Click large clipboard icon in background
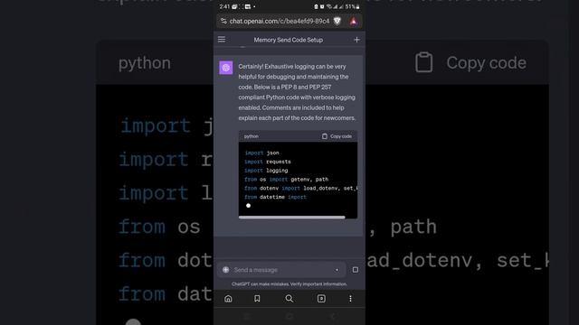The height and width of the screenshot is (325, 579). [424, 62]
